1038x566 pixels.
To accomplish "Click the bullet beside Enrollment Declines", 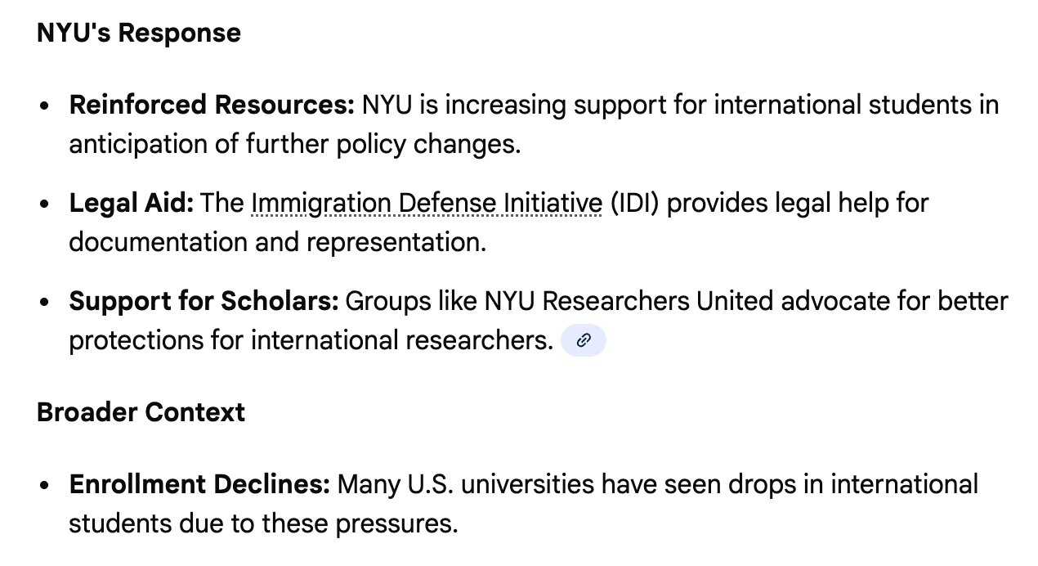I will (45, 485).
